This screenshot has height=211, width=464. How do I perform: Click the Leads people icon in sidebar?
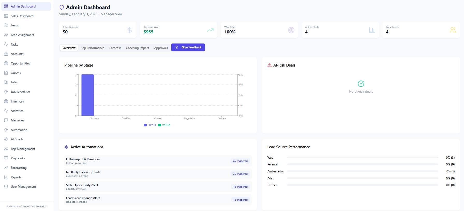click(x=6, y=25)
